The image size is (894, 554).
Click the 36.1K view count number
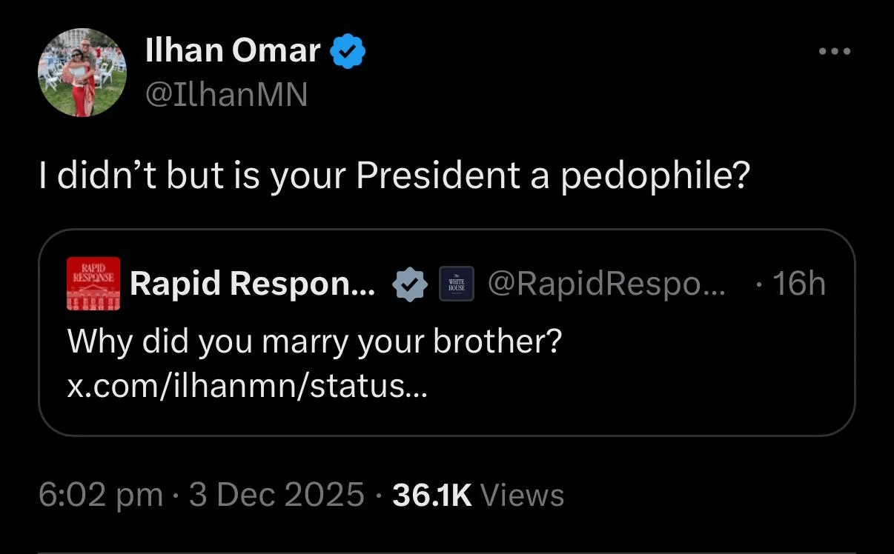click(x=431, y=495)
